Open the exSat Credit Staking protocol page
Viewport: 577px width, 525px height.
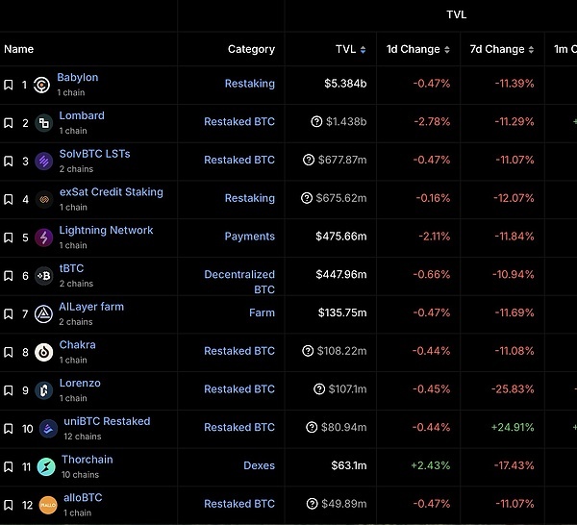(111, 191)
